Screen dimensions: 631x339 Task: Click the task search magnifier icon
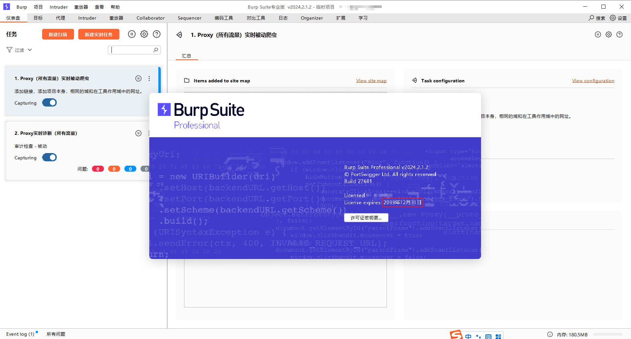[156, 50]
